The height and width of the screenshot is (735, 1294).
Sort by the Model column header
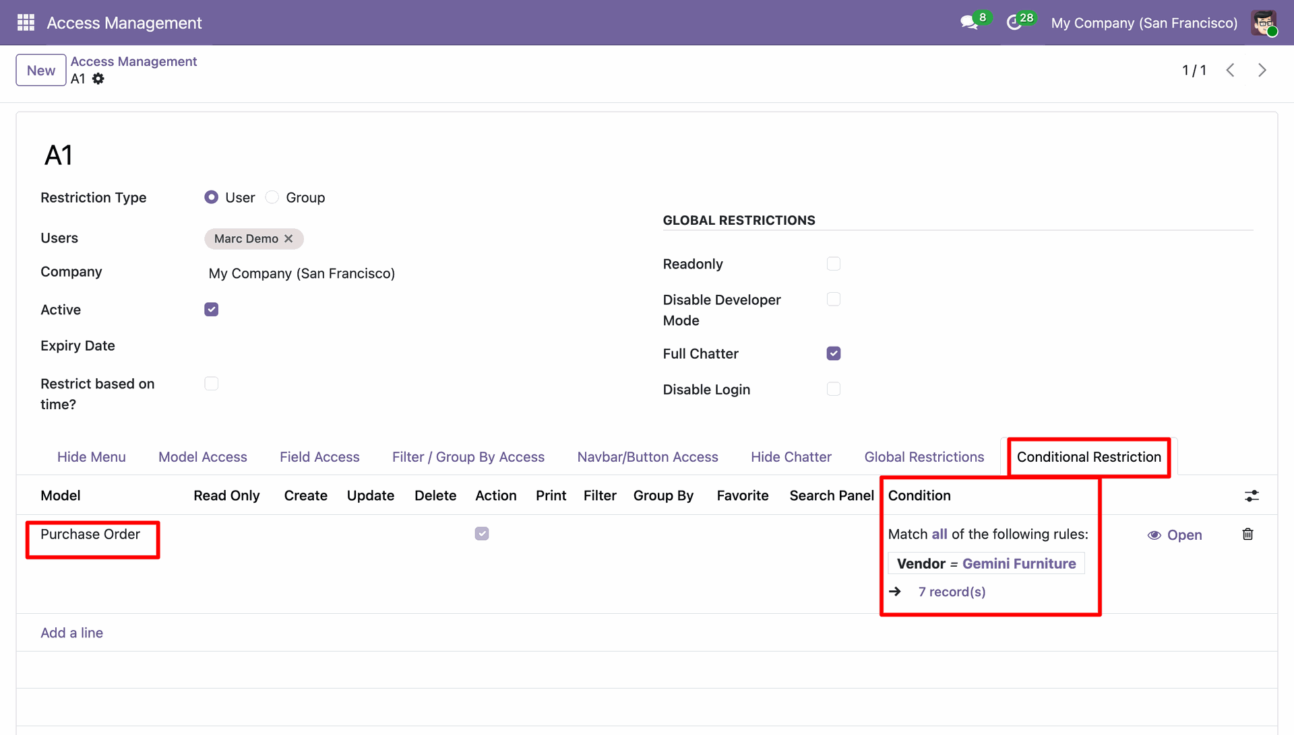pyautogui.click(x=61, y=496)
